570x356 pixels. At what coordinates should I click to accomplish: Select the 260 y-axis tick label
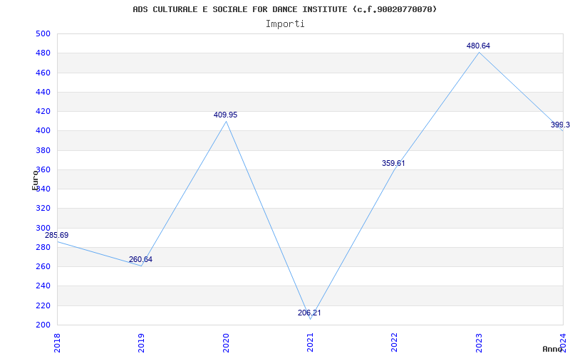pyautogui.click(x=43, y=266)
